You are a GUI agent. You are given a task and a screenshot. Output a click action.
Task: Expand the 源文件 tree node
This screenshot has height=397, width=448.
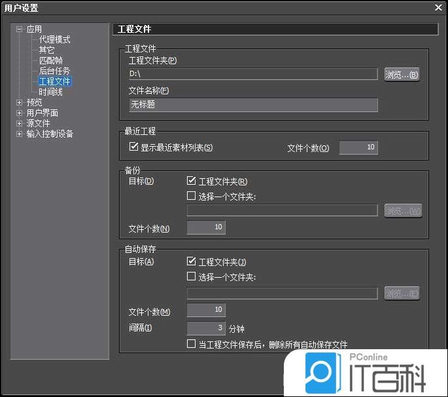pyautogui.click(x=19, y=124)
